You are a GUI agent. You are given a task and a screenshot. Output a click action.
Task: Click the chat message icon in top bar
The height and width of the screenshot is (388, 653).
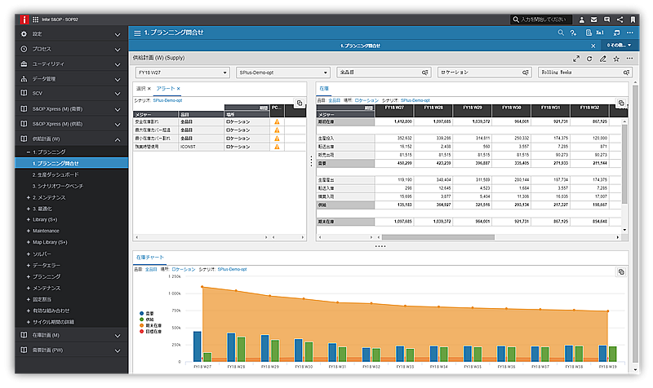(606, 20)
